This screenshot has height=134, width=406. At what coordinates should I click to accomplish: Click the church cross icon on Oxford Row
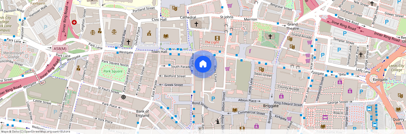point(128,42)
